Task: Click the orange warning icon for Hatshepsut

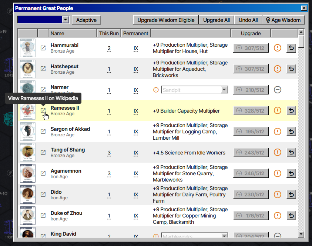Action: [x=277, y=69]
